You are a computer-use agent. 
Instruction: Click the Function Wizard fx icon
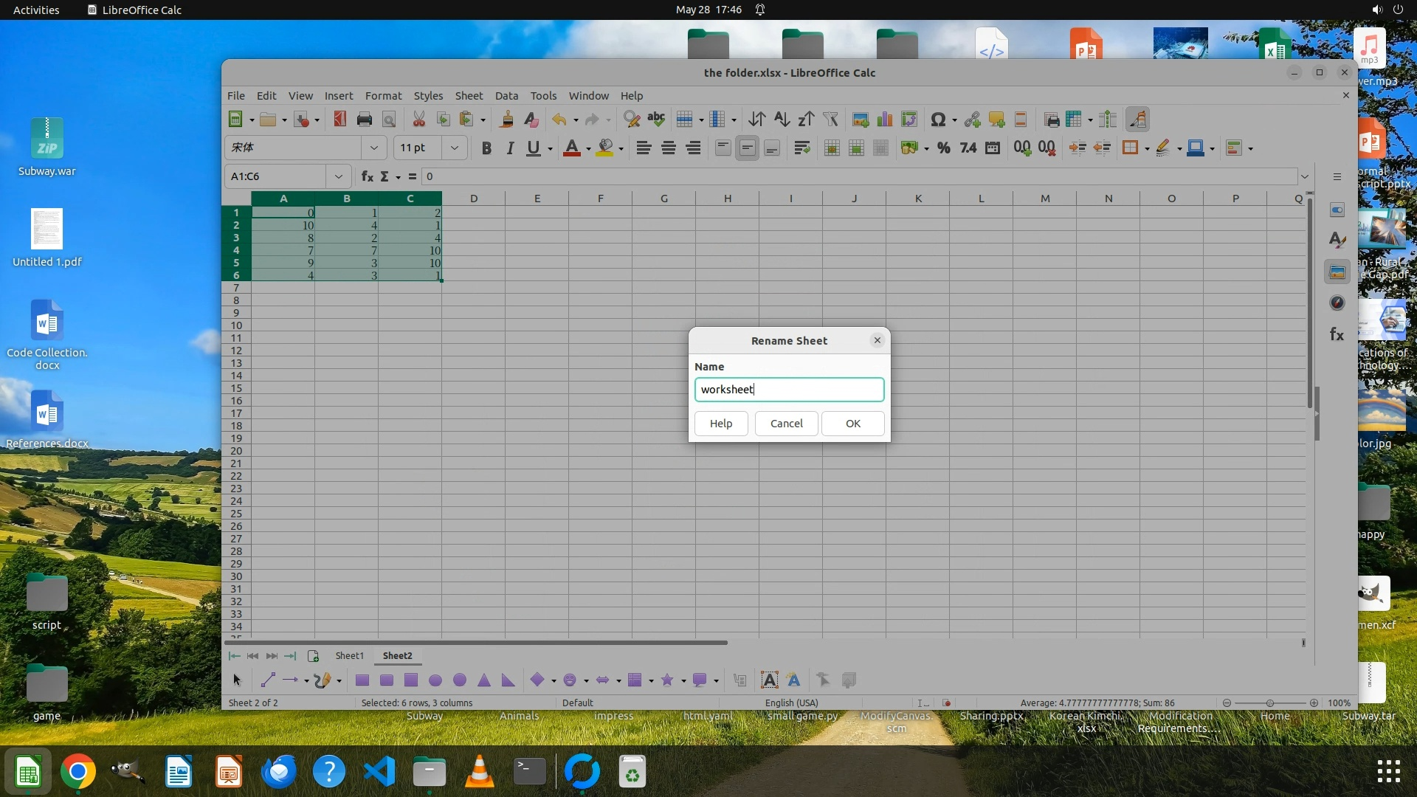367,176
